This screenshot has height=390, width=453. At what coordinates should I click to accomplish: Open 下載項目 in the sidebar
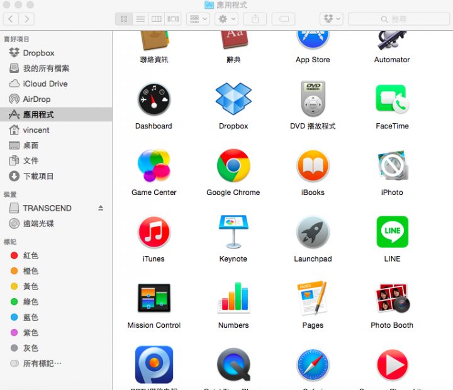(56, 176)
